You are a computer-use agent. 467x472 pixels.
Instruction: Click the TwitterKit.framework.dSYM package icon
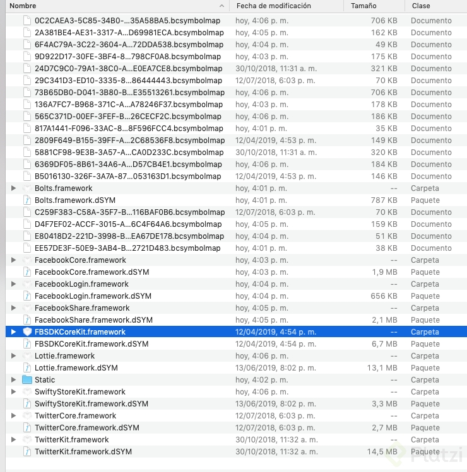coord(27,452)
